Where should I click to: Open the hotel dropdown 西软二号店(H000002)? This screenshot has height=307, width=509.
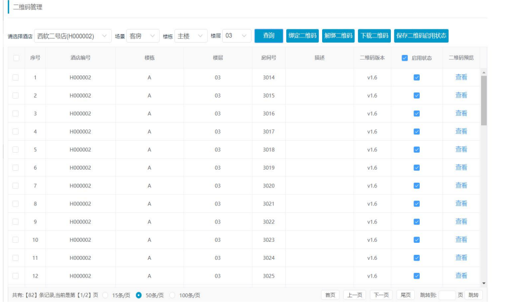(x=73, y=36)
